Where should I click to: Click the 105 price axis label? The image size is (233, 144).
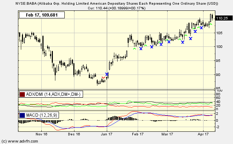point(219,33)
